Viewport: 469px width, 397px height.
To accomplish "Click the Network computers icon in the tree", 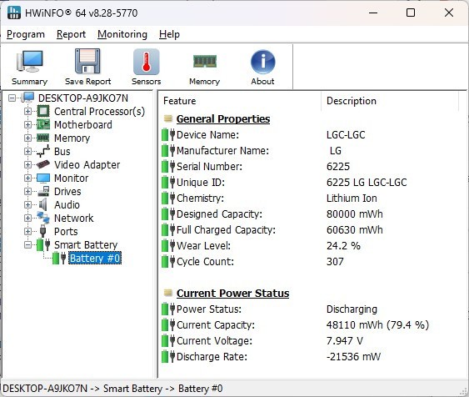I will [x=43, y=218].
